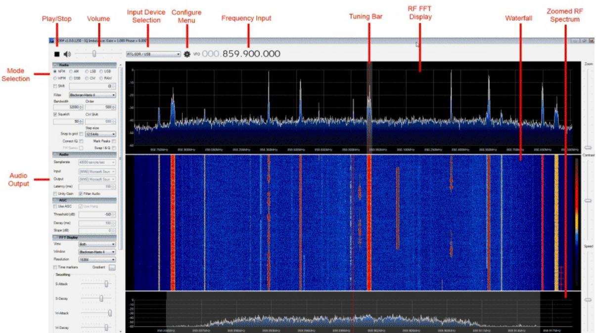
Task: Open the Gradient editor button
Action: click(x=112, y=267)
